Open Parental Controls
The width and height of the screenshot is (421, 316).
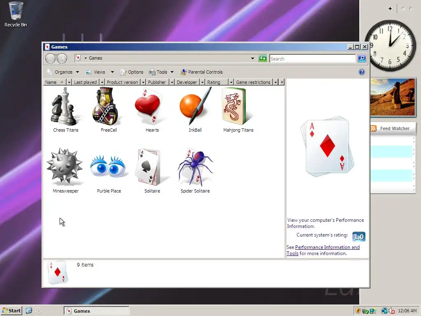(x=201, y=72)
